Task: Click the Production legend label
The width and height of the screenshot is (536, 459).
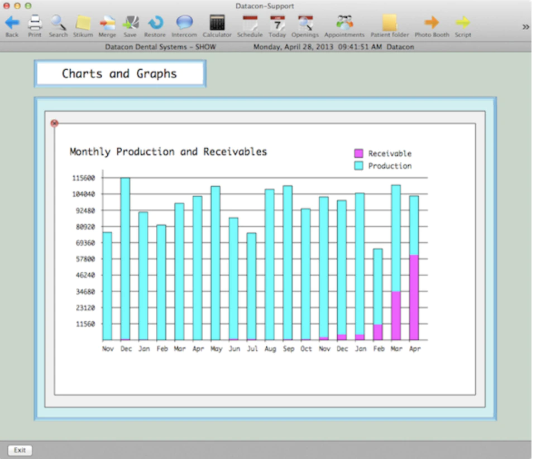Action: click(x=390, y=166)
